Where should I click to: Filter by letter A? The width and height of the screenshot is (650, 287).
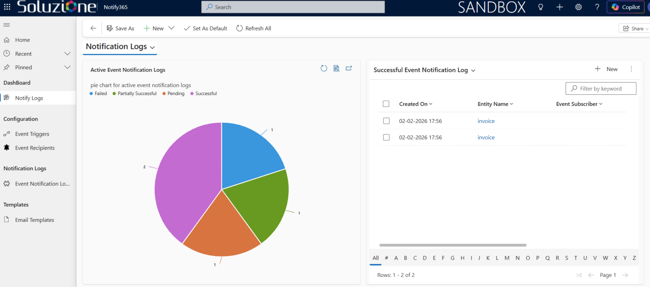[396, 258]
